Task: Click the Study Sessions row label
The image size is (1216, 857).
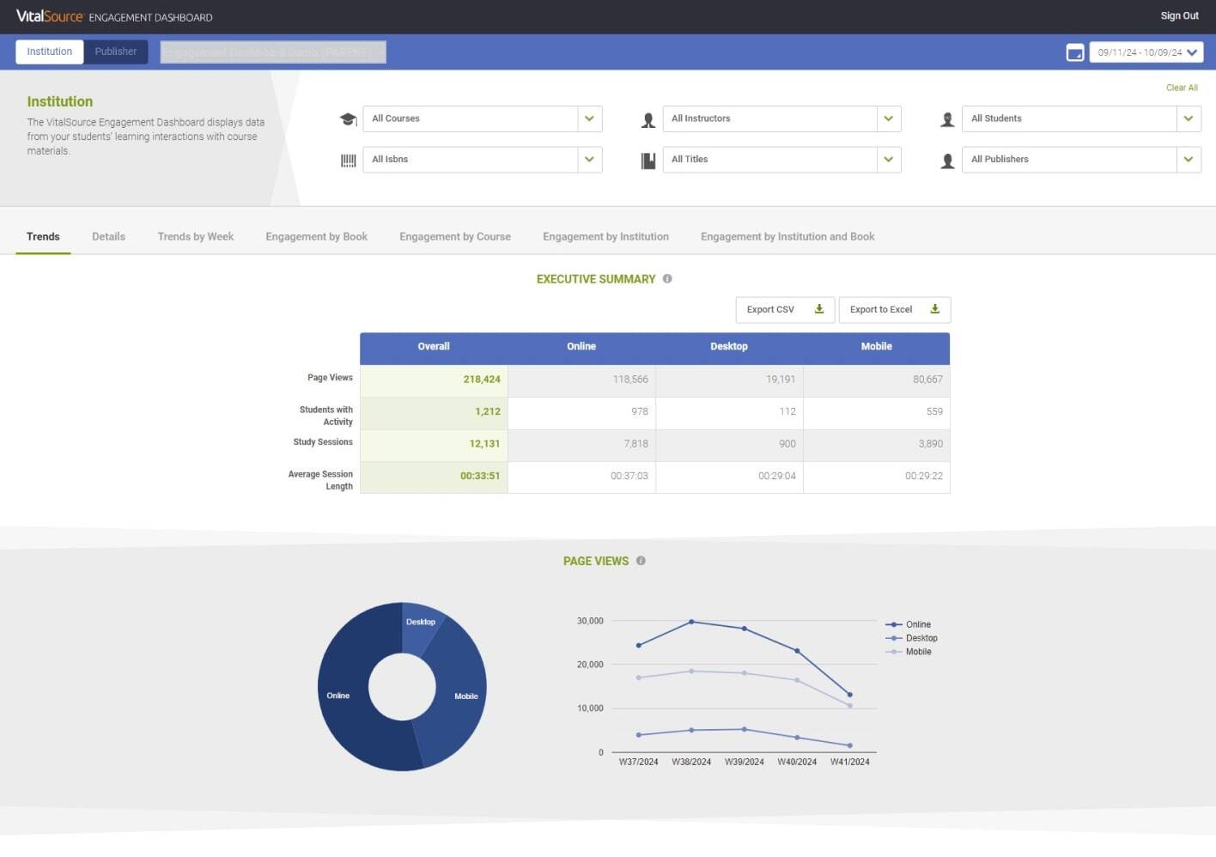Action: [x=323, y=442]
